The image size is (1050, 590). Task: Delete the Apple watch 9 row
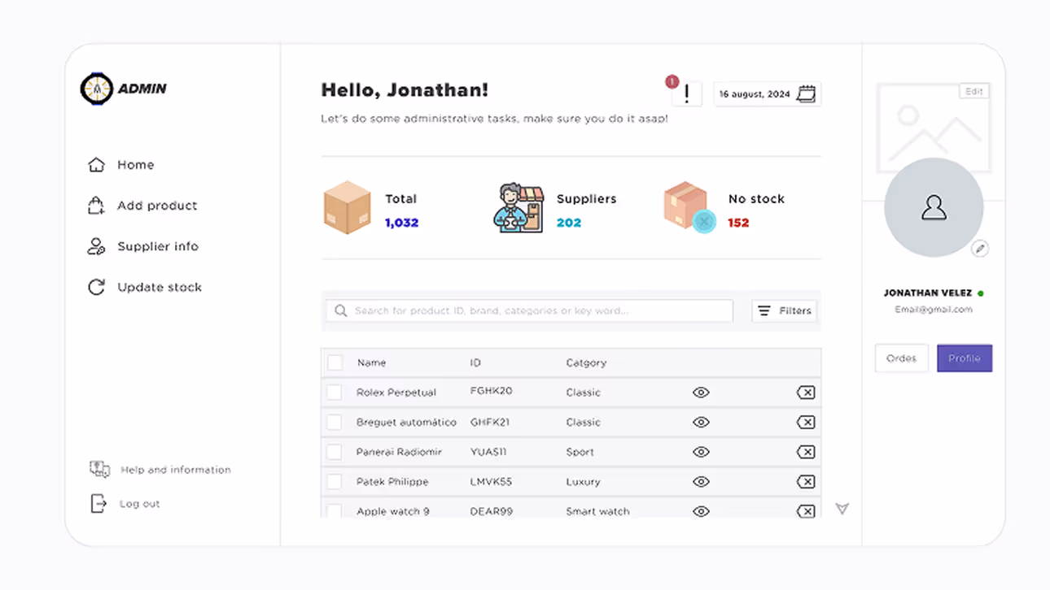point(806,511)
